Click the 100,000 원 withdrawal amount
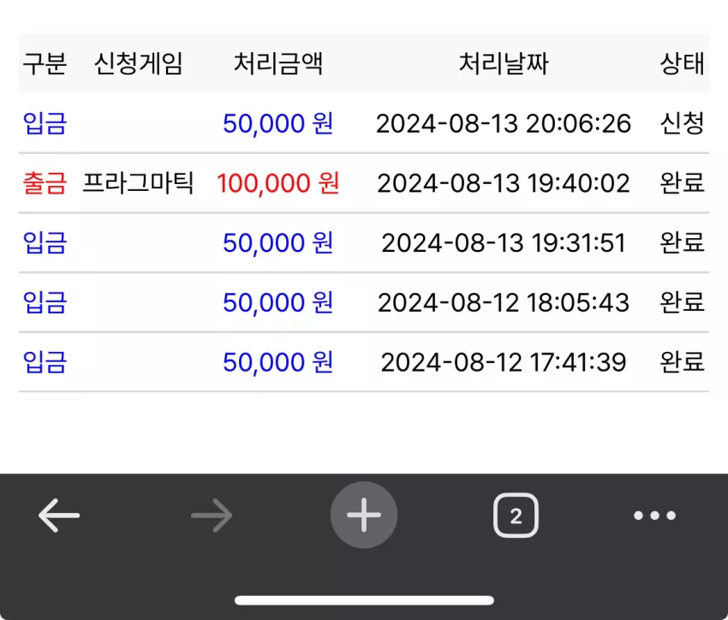 pos(278,183)
